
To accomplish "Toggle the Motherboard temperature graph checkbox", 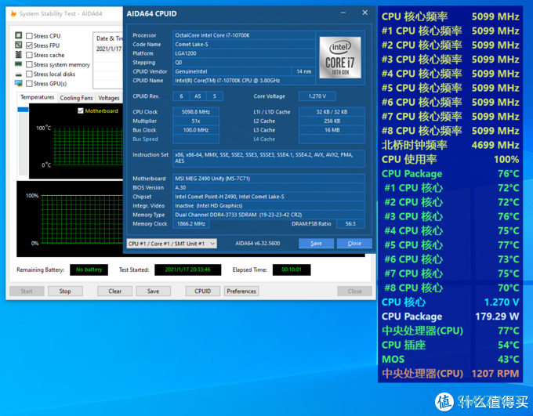I will tap(81, 110).
